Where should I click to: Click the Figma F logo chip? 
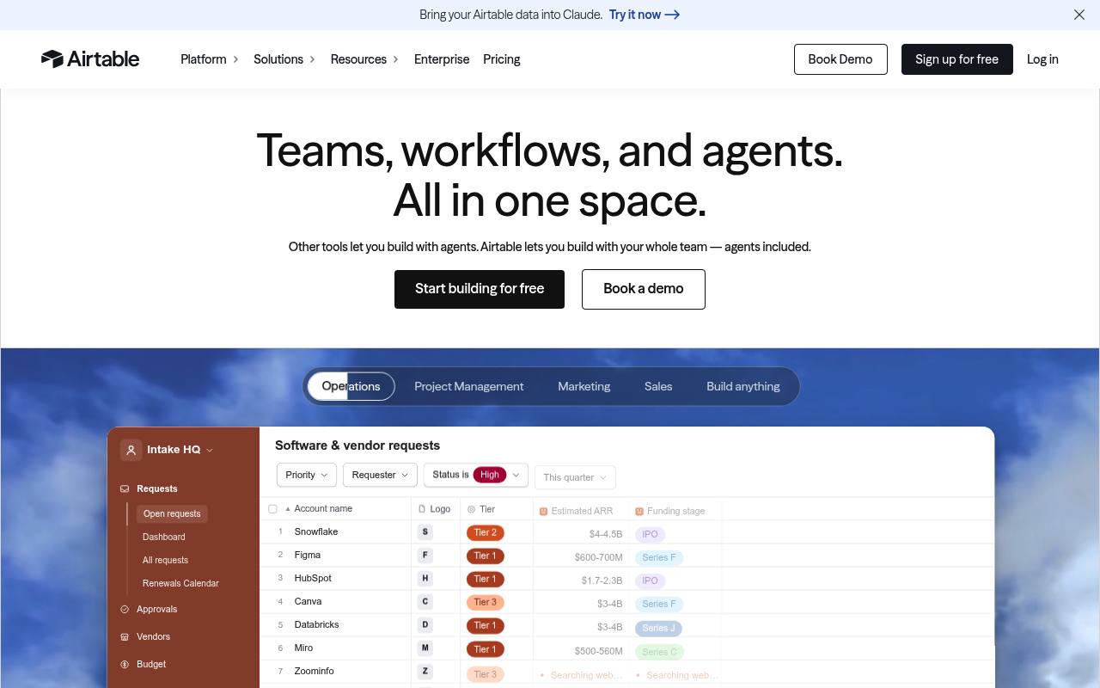pos(425,556)
